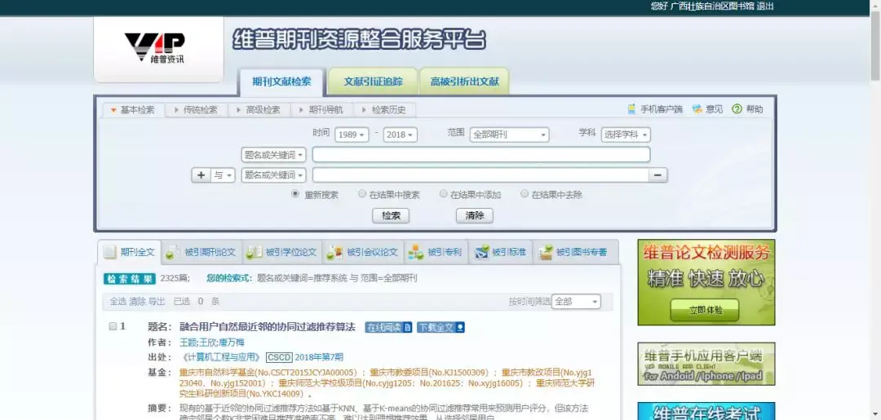Viewport: 881px width, 420px height.
Task: Click the author link 王颖
Action: [x=188, y=342]
